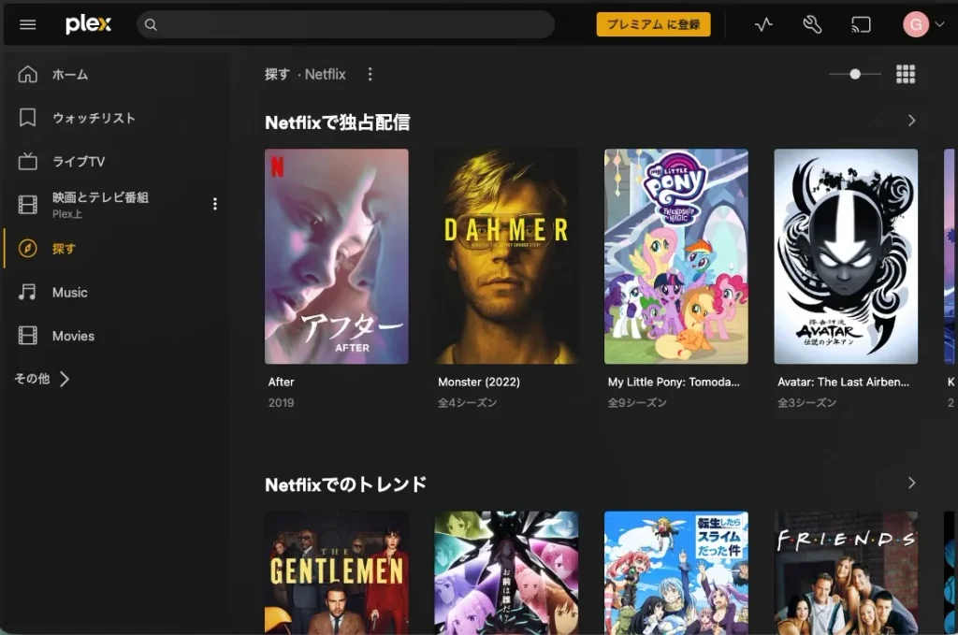This screenshot has height=635, width=958.
Task: Open the hamburger menu icon
Action: click(x=27, y=24)
